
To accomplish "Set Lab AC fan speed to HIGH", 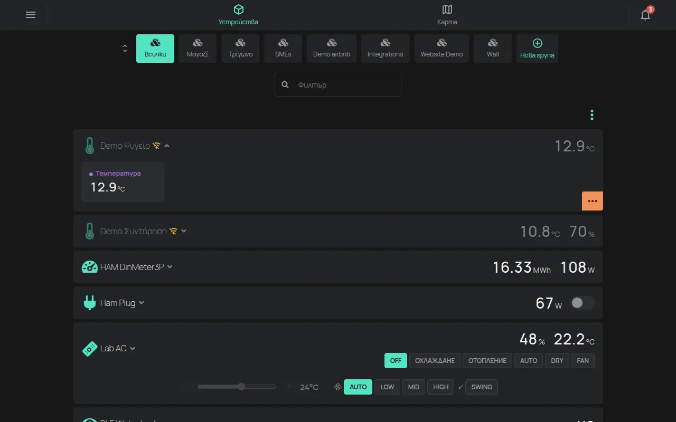I will (x=441, y=387).
